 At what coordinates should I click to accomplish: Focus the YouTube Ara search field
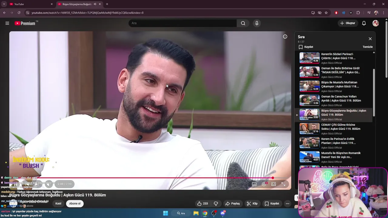[183, 23]
